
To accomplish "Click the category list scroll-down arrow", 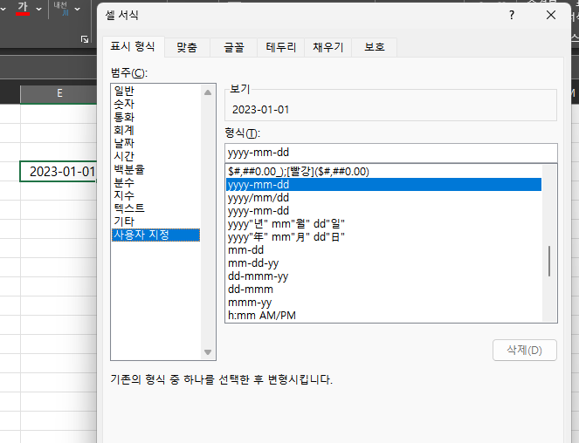I will click(208, 352).
